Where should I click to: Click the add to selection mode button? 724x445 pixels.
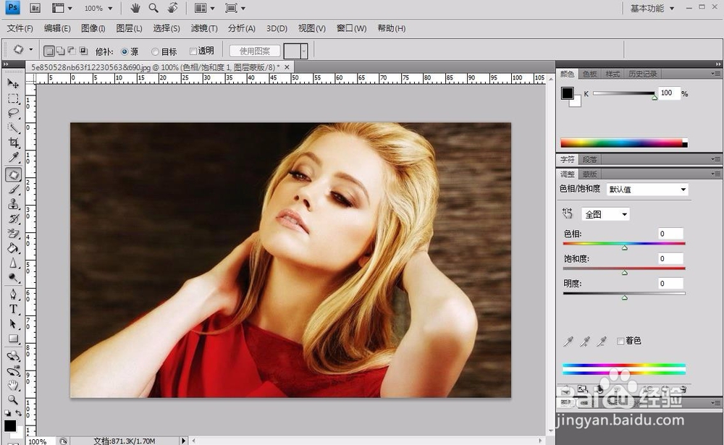click(60, 51)
